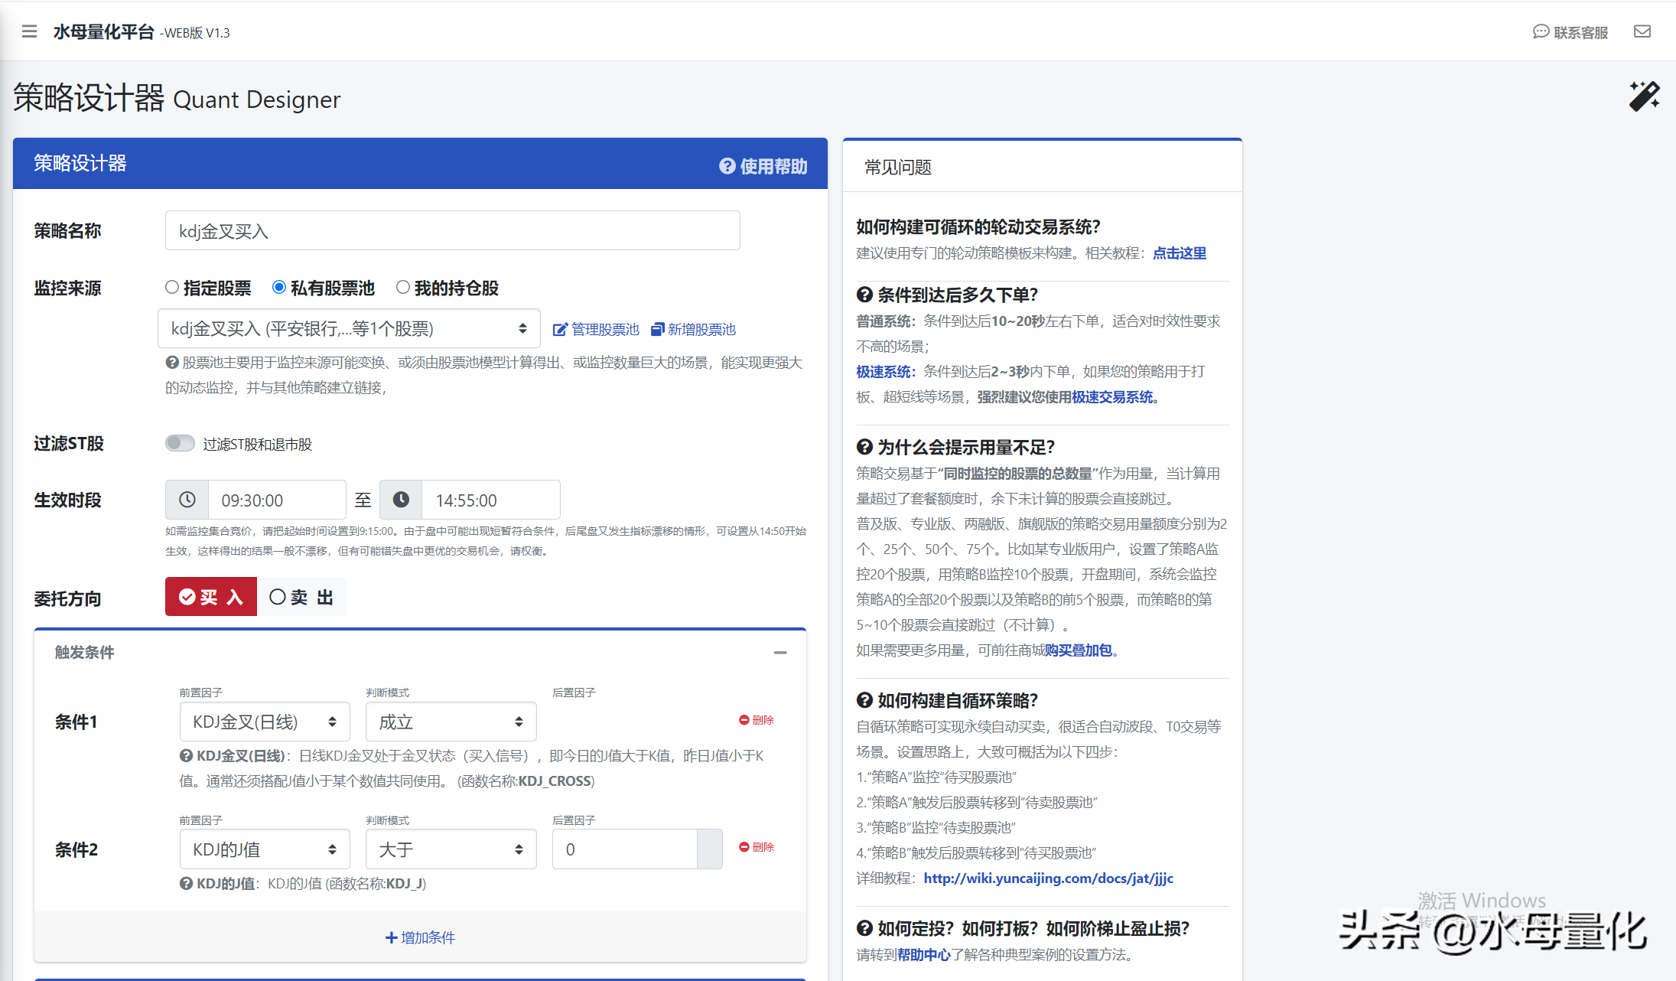Open the kdj金叉买入 stock pool dropdown

[349, 328]
